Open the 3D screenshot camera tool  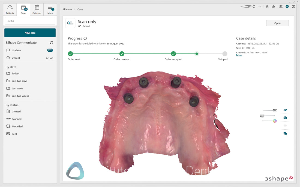[285, 117]
